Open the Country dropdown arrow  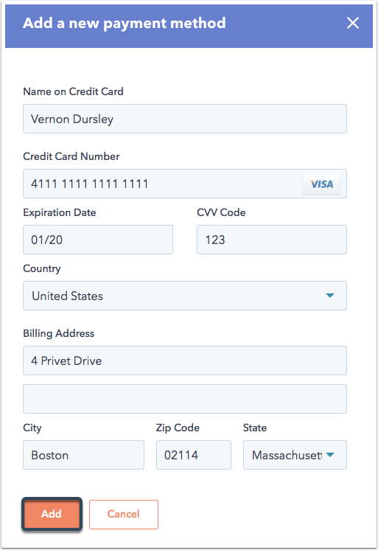tap(330, 296)
